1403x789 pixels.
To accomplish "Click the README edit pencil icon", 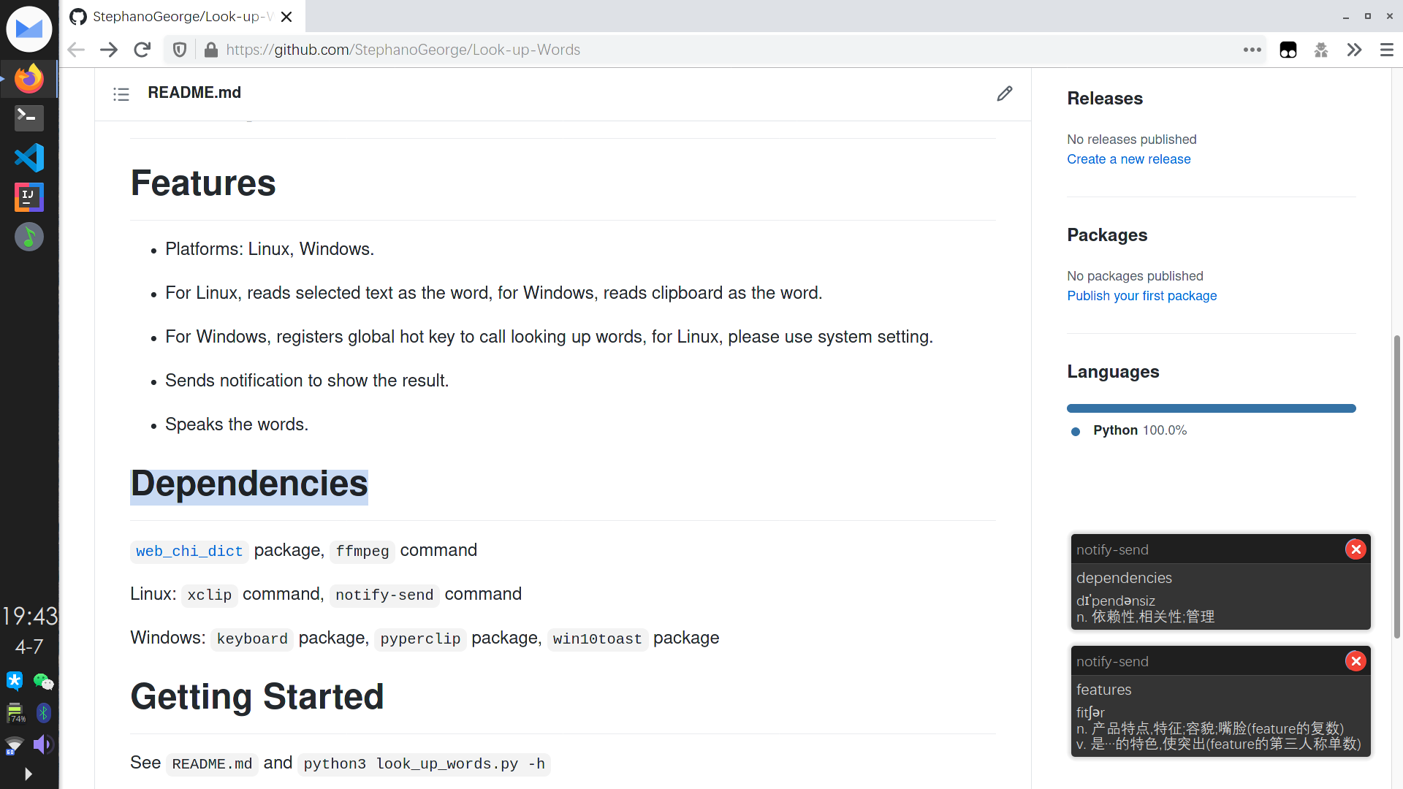I will (x=1005, y=94).
